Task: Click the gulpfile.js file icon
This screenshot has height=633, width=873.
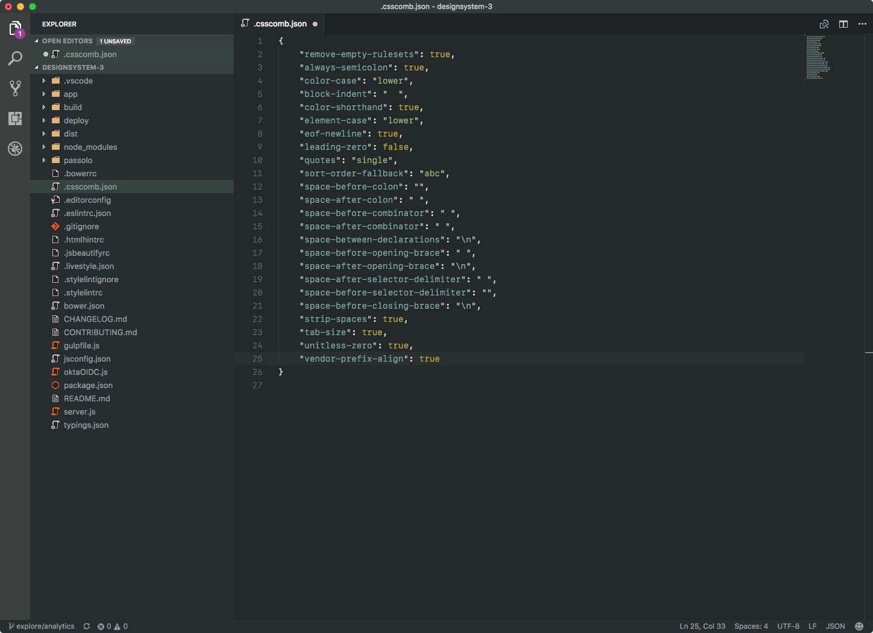Action: 55,345
